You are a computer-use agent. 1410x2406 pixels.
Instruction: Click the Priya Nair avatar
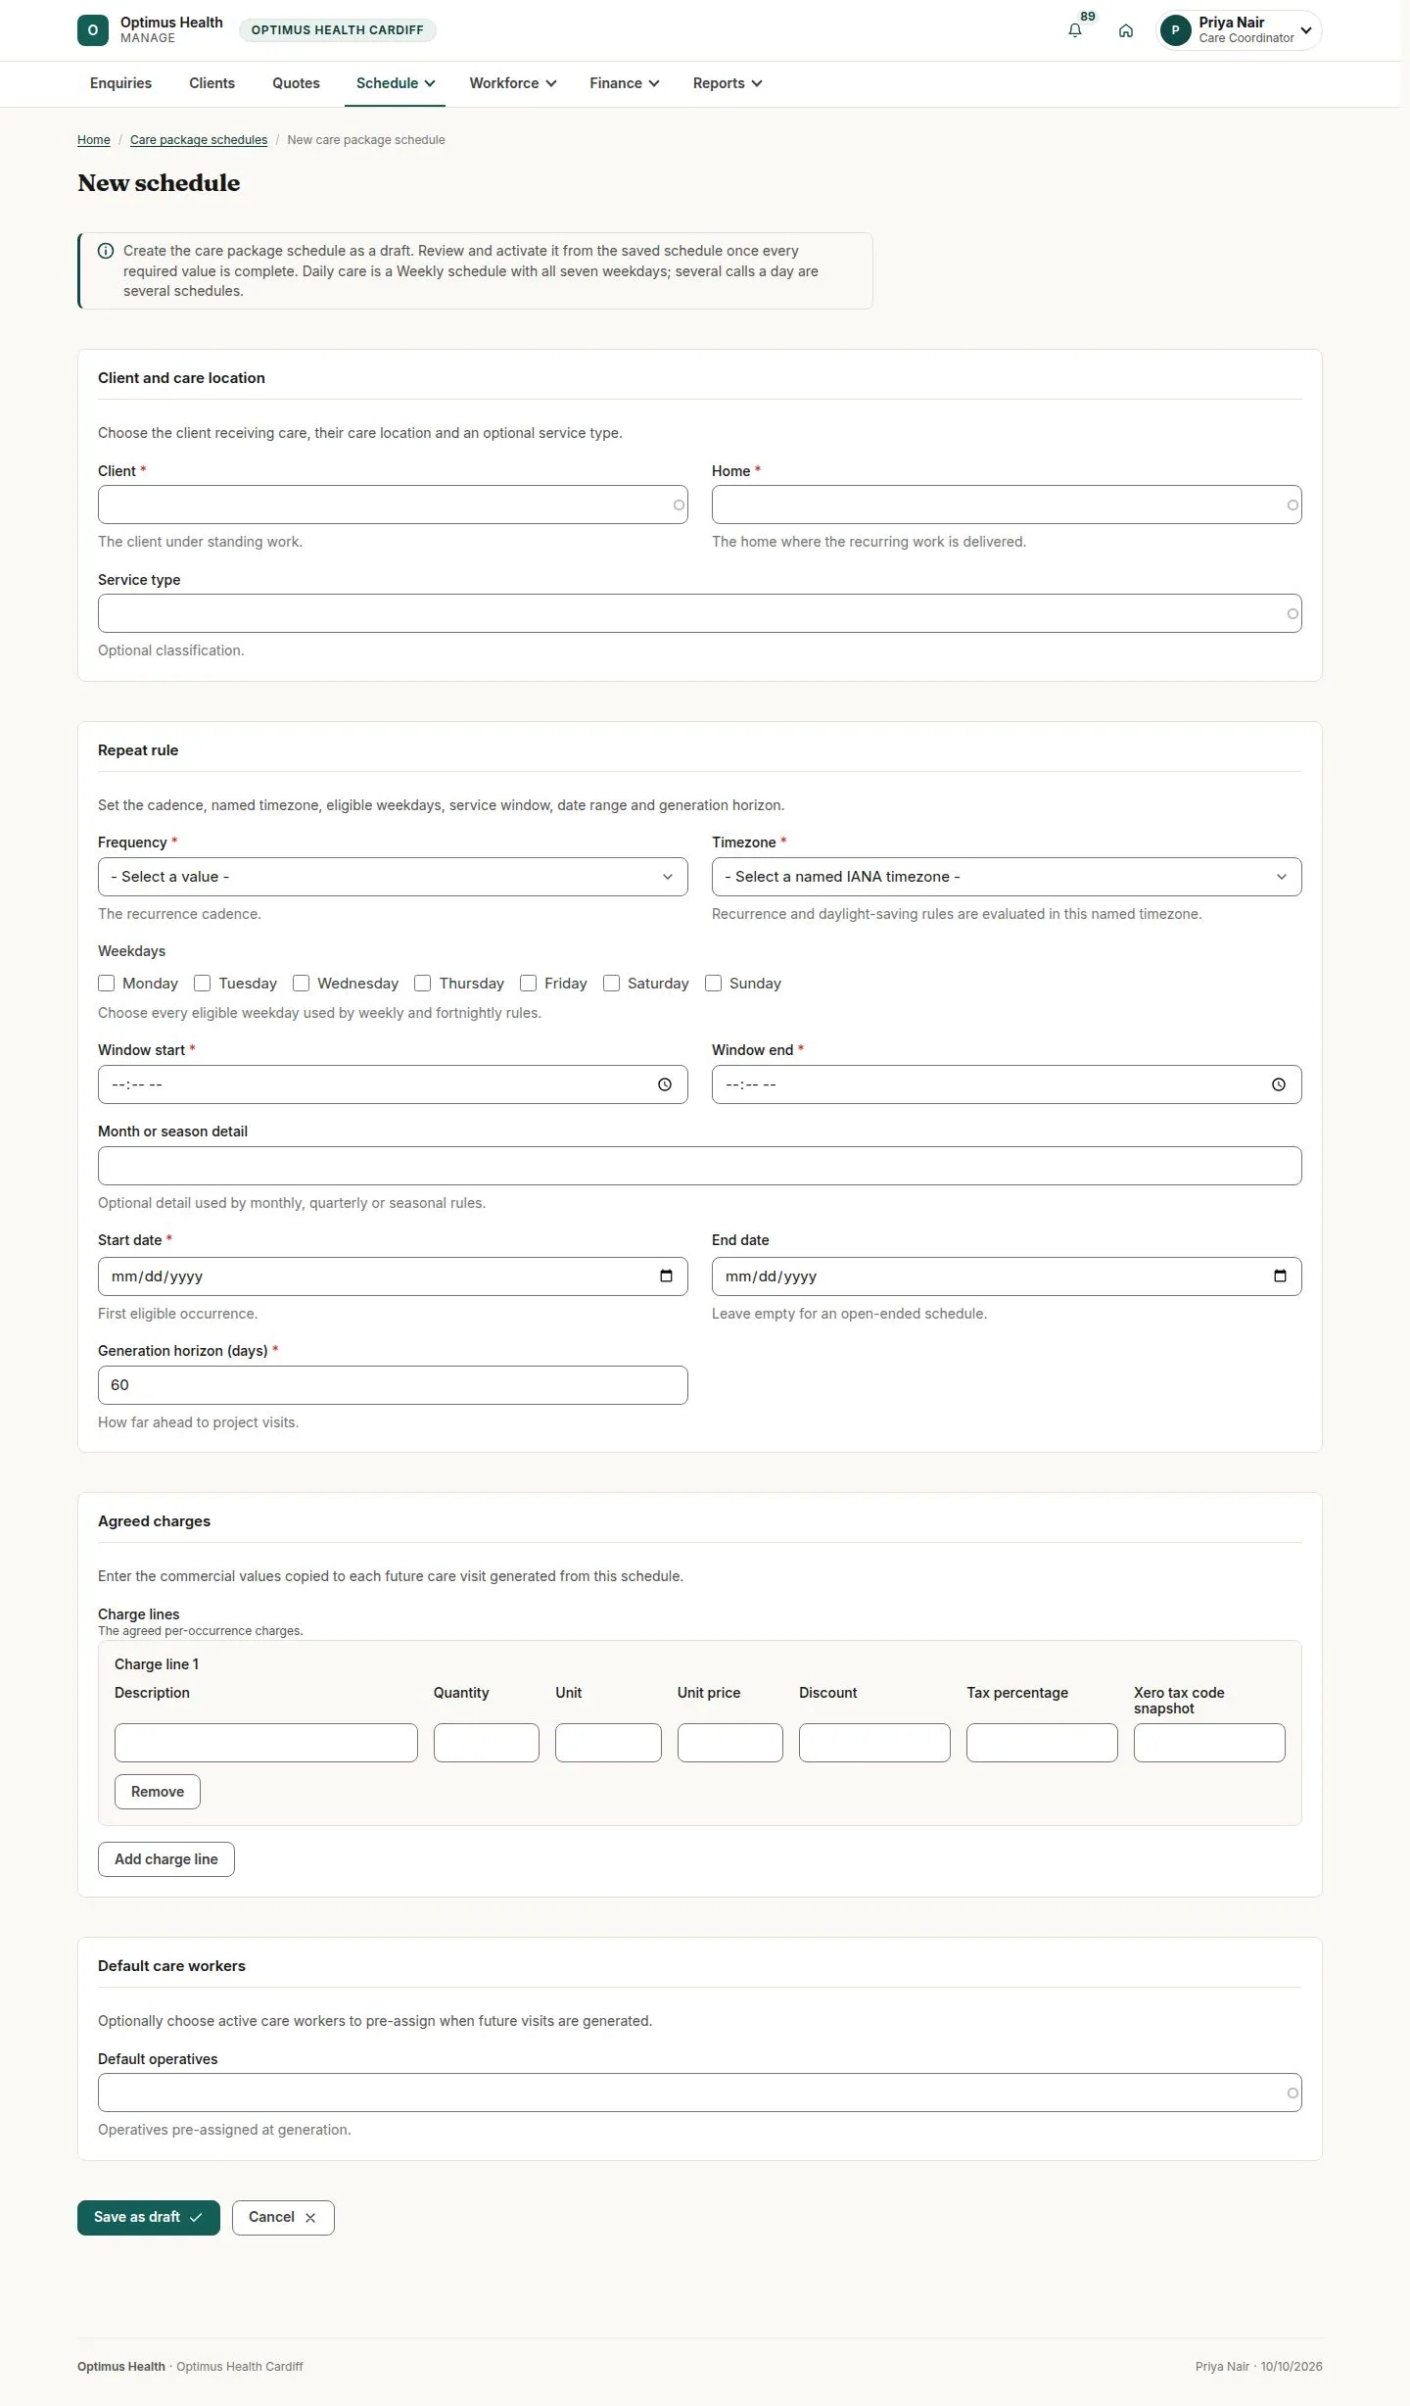click(1175, 30)
